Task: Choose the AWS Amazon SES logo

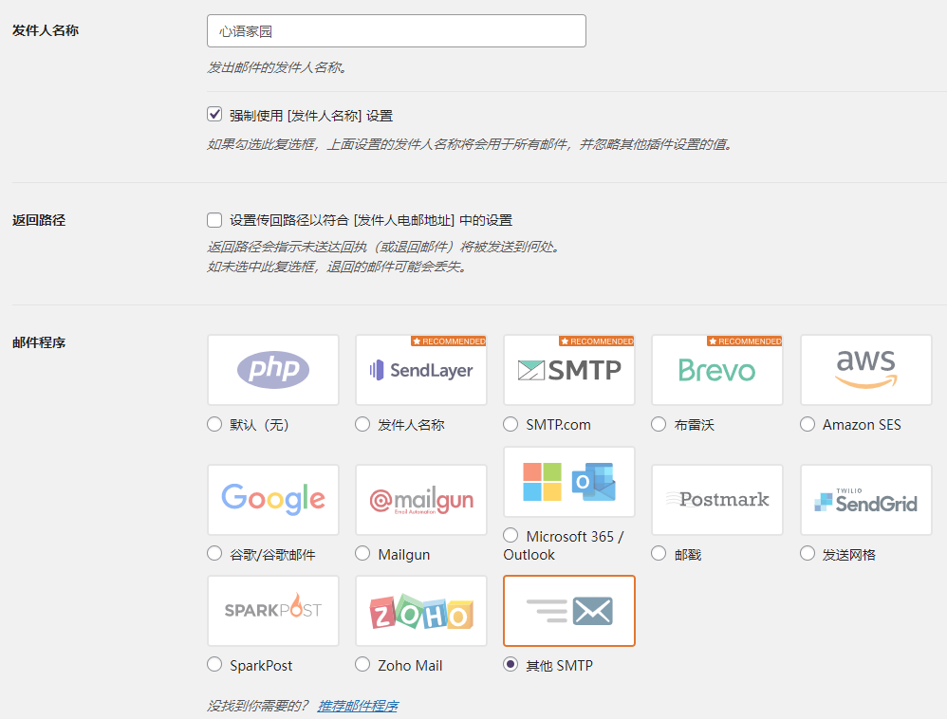Action: (866, 370)
